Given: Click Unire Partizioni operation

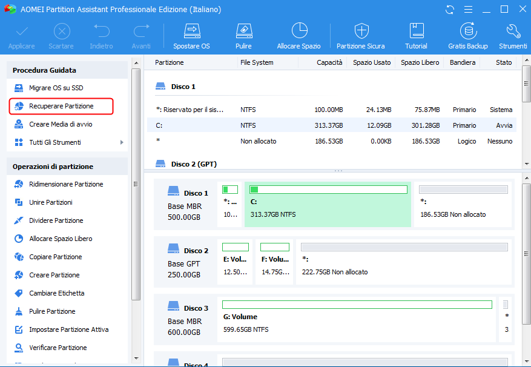Looking at the screenshot, I should pyautogui.click(x=51, y=202).
